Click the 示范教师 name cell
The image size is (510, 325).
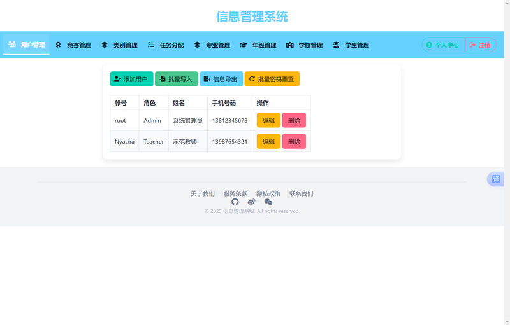point(188,141)
